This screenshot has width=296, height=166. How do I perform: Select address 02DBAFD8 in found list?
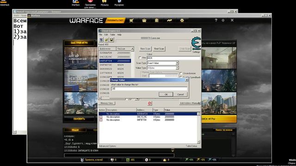(x=115, y=53)
